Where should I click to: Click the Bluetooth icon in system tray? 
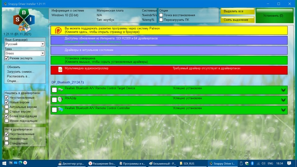pos(252,163)
